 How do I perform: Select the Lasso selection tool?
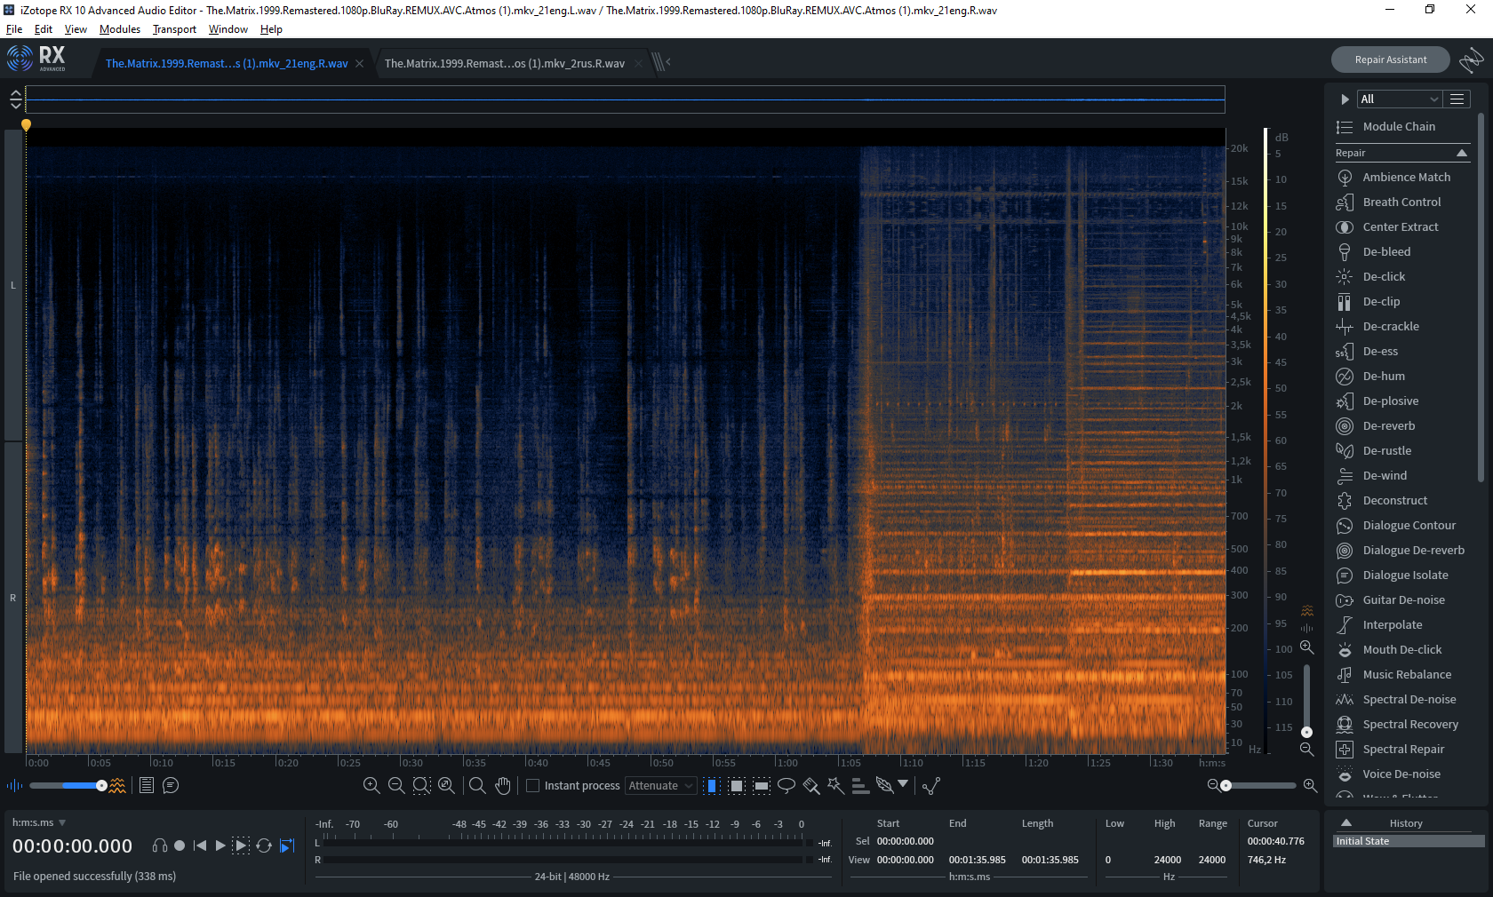tap(786, 785)
